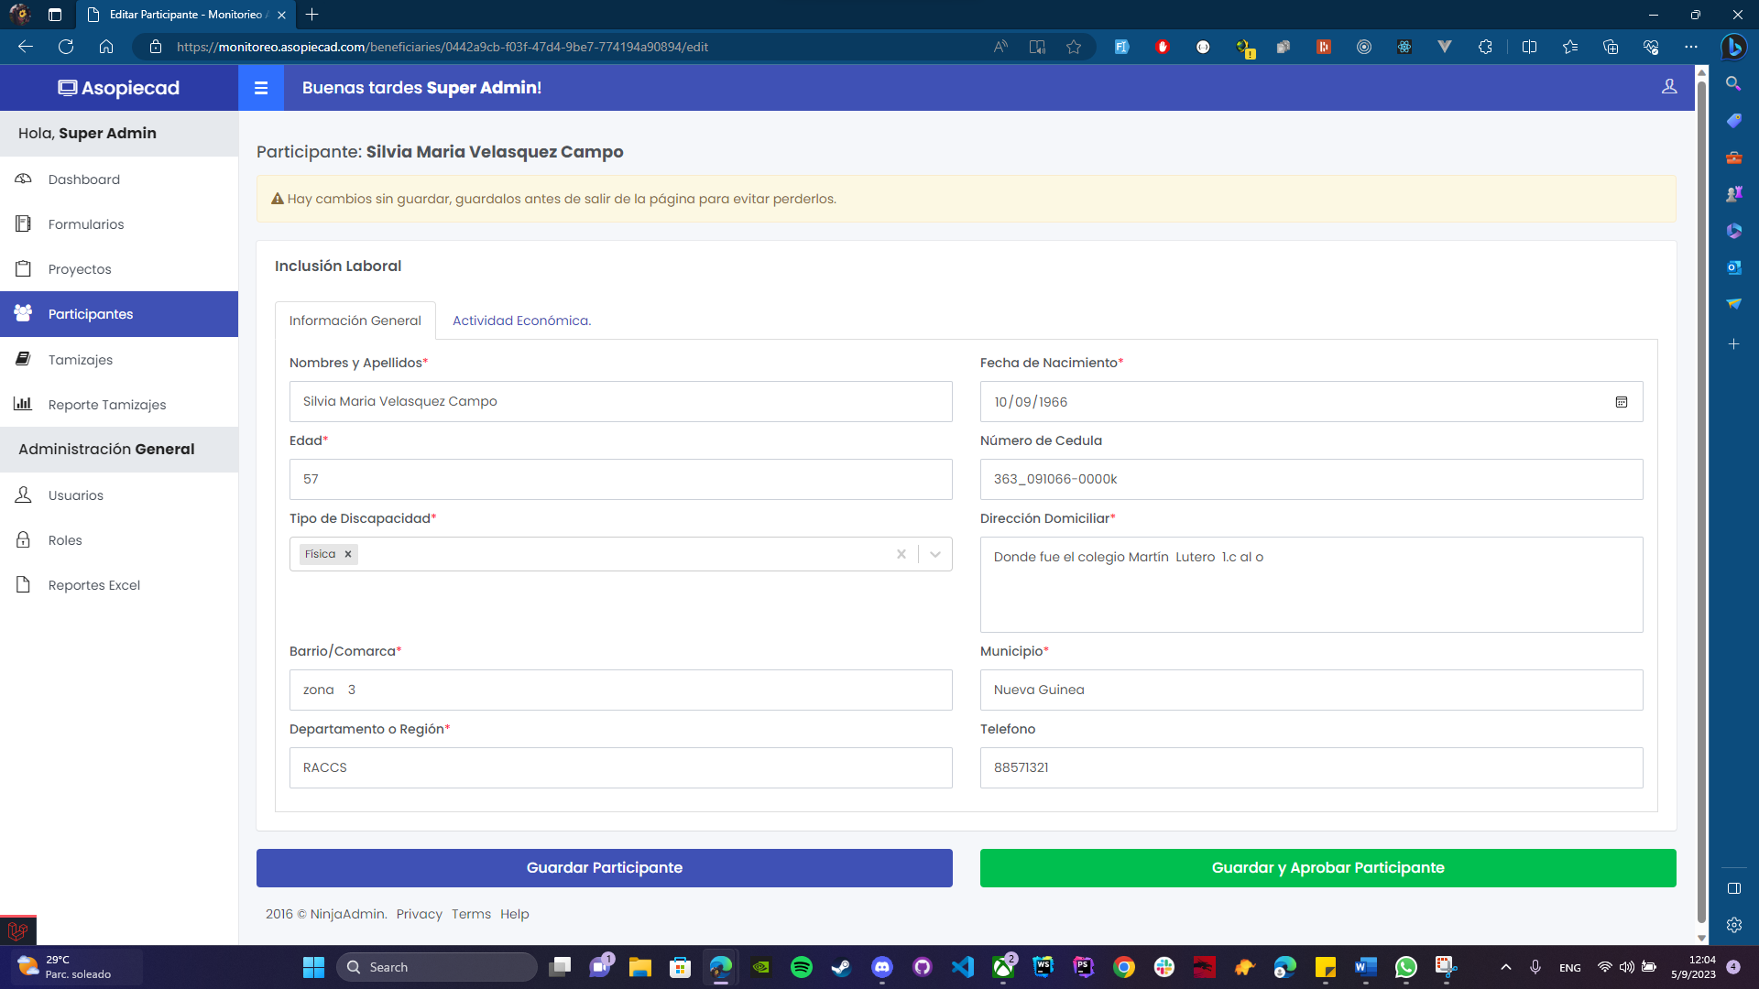Switch to Actividad Económica tab
Image resolution: width=1759 pixels, height=989 pixels.
521,321
